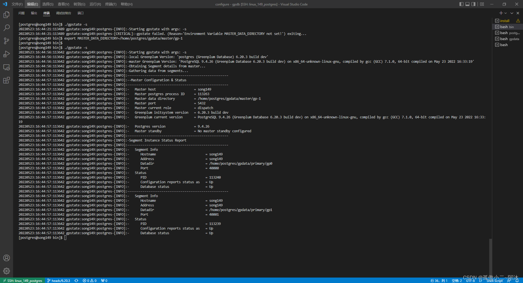Open Remote Explorer view
This screenshot has height=283, width=523.
7,67
